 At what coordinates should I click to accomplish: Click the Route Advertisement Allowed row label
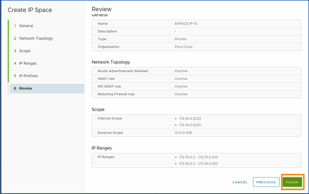click(x=123, y=71)
